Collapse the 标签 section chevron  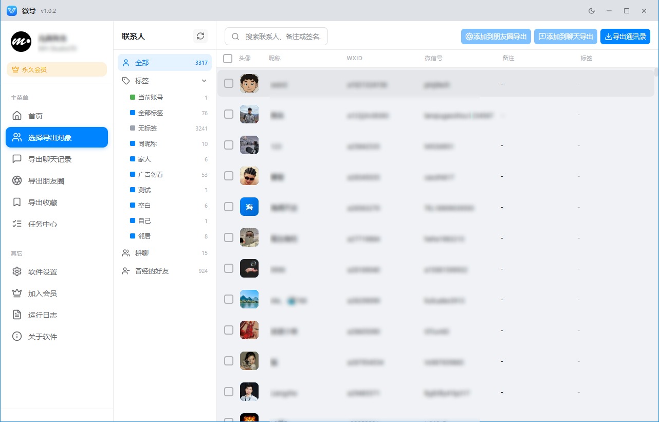[x=204, y=81]
